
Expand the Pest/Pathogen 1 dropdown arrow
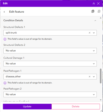click(x=94, y=77)
